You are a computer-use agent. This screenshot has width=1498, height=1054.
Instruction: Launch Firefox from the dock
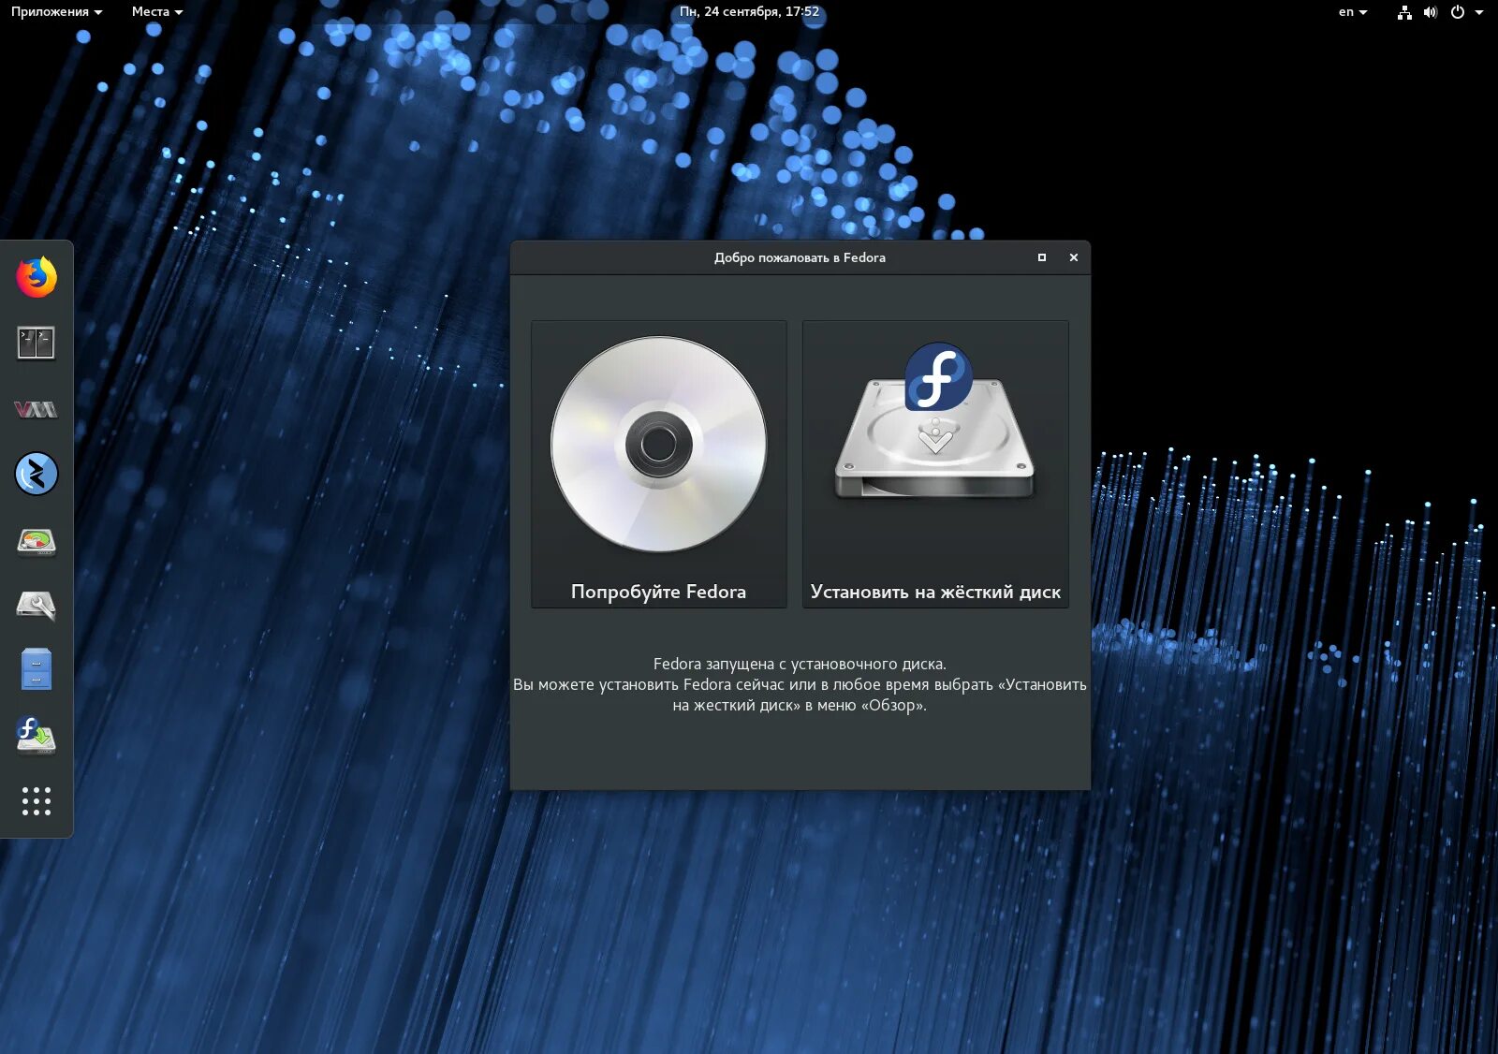point(37,277)
